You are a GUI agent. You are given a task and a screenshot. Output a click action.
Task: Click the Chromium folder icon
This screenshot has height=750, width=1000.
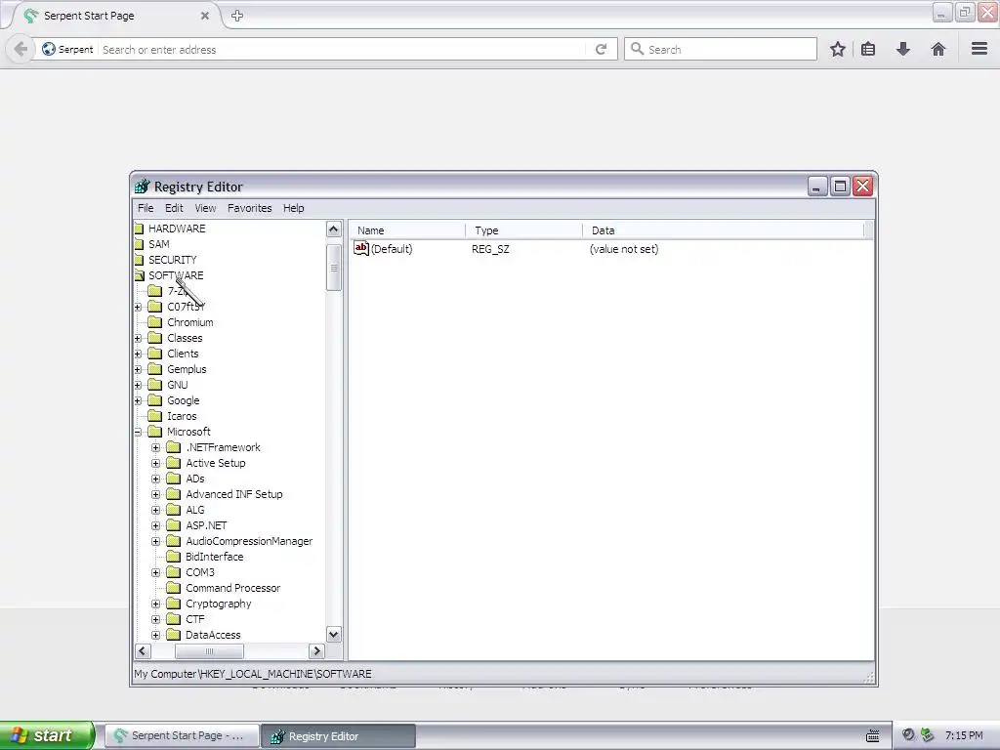coord(155,322)
